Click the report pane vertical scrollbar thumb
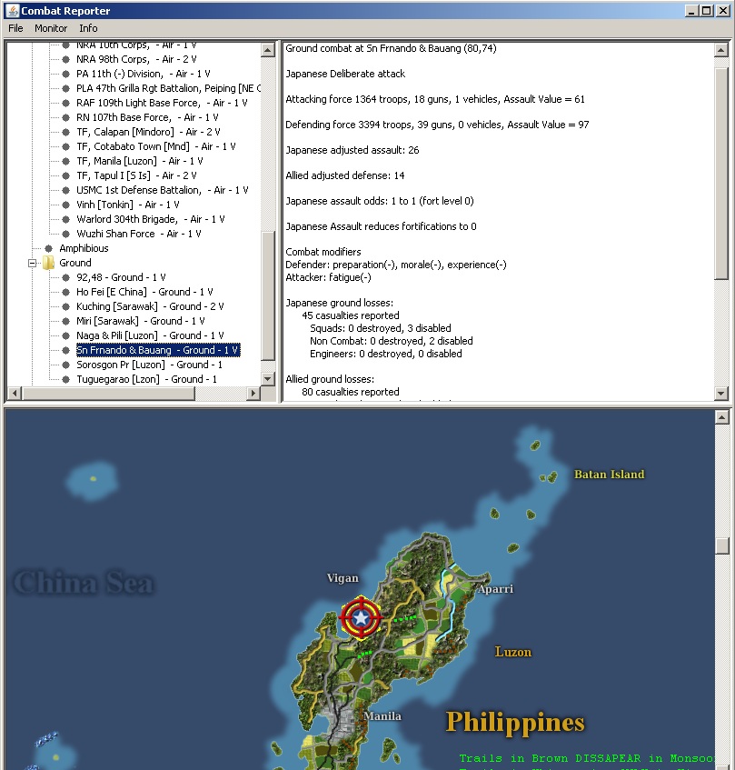 click(720, 174)
